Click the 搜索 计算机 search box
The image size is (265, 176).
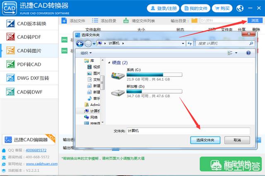pyautogui.click(x=225, y=44)
